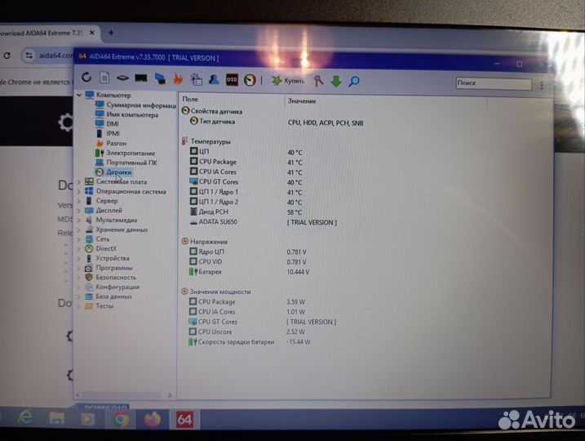The height and width of the screenshot is (441, 585).
Task: Click the motherboard chip toolbar icon
Action: (122, 78)
